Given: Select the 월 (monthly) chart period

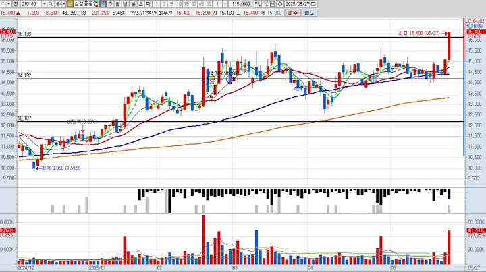Looking at the screenshot, I should (x=117, y=4).
